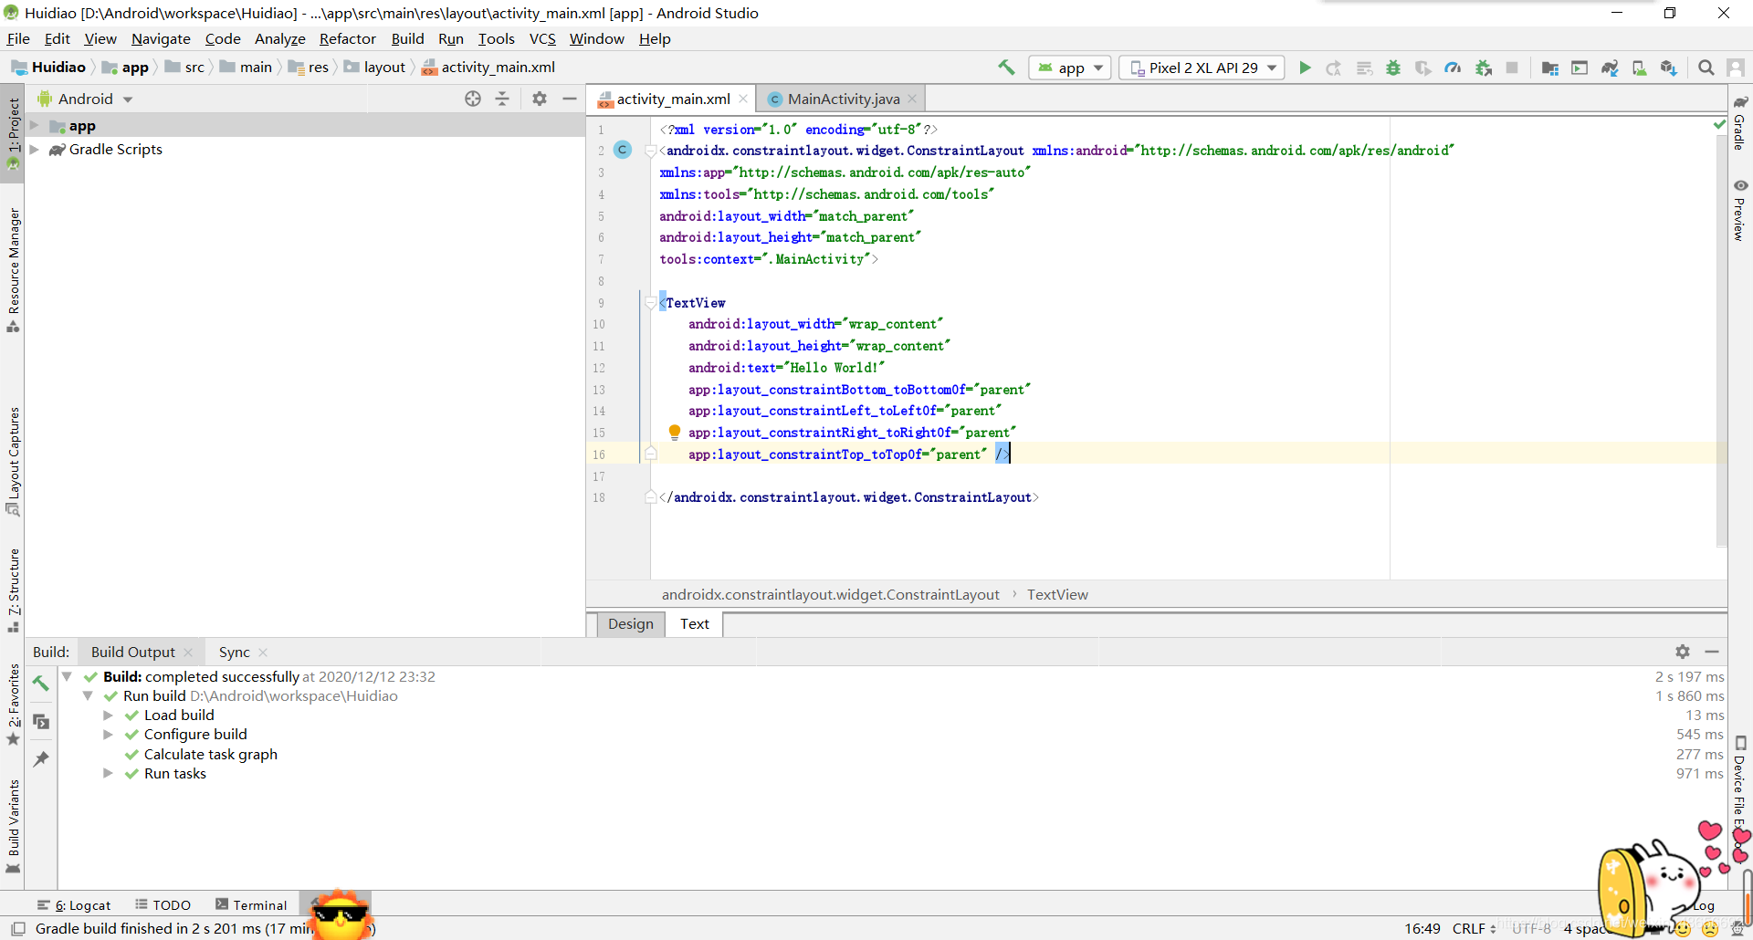Viewport: 1753px width, 940px height.
Task: Fold the TextView tag at line 9
Action: pyautogui.click(x=650, y=302)
